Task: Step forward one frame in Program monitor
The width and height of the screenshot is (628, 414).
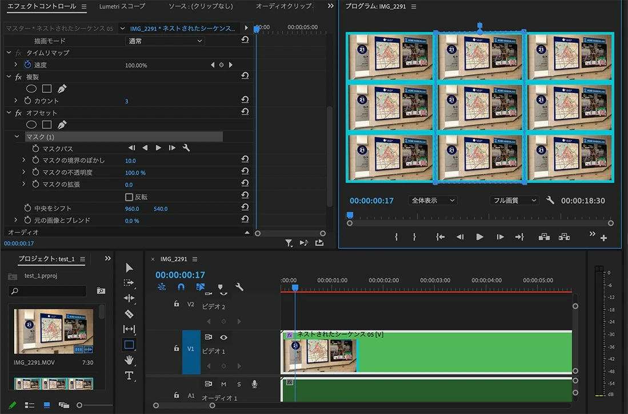Action: [500, 236]
